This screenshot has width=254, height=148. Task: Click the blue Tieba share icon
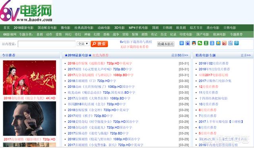pyautogui.click(x=230, y=43)
